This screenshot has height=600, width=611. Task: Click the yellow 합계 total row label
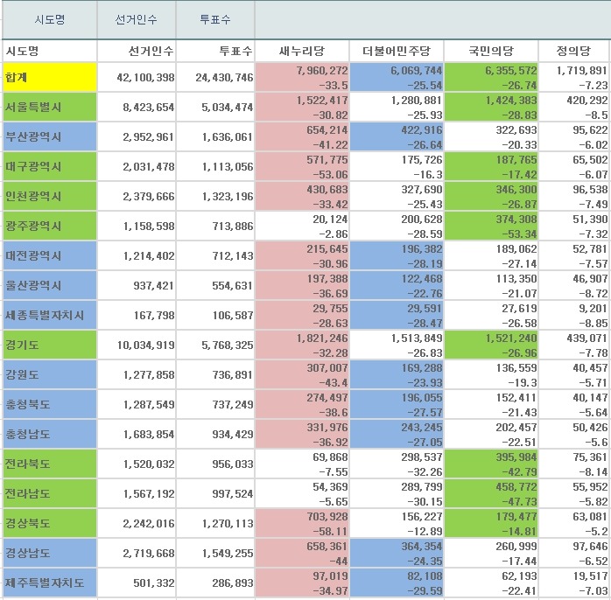pyautogui.click(x=50, y=78)
